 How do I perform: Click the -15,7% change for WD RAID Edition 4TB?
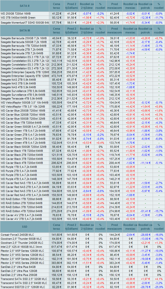(x=159, y=211)
